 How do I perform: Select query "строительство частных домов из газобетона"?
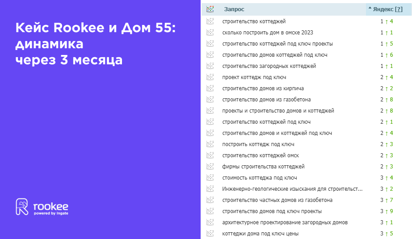coord(277,200)
